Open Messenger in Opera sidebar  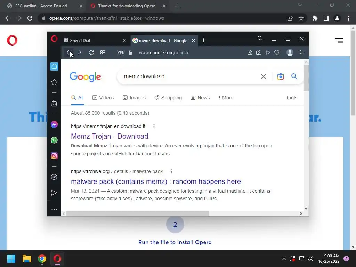pos(54,124)
